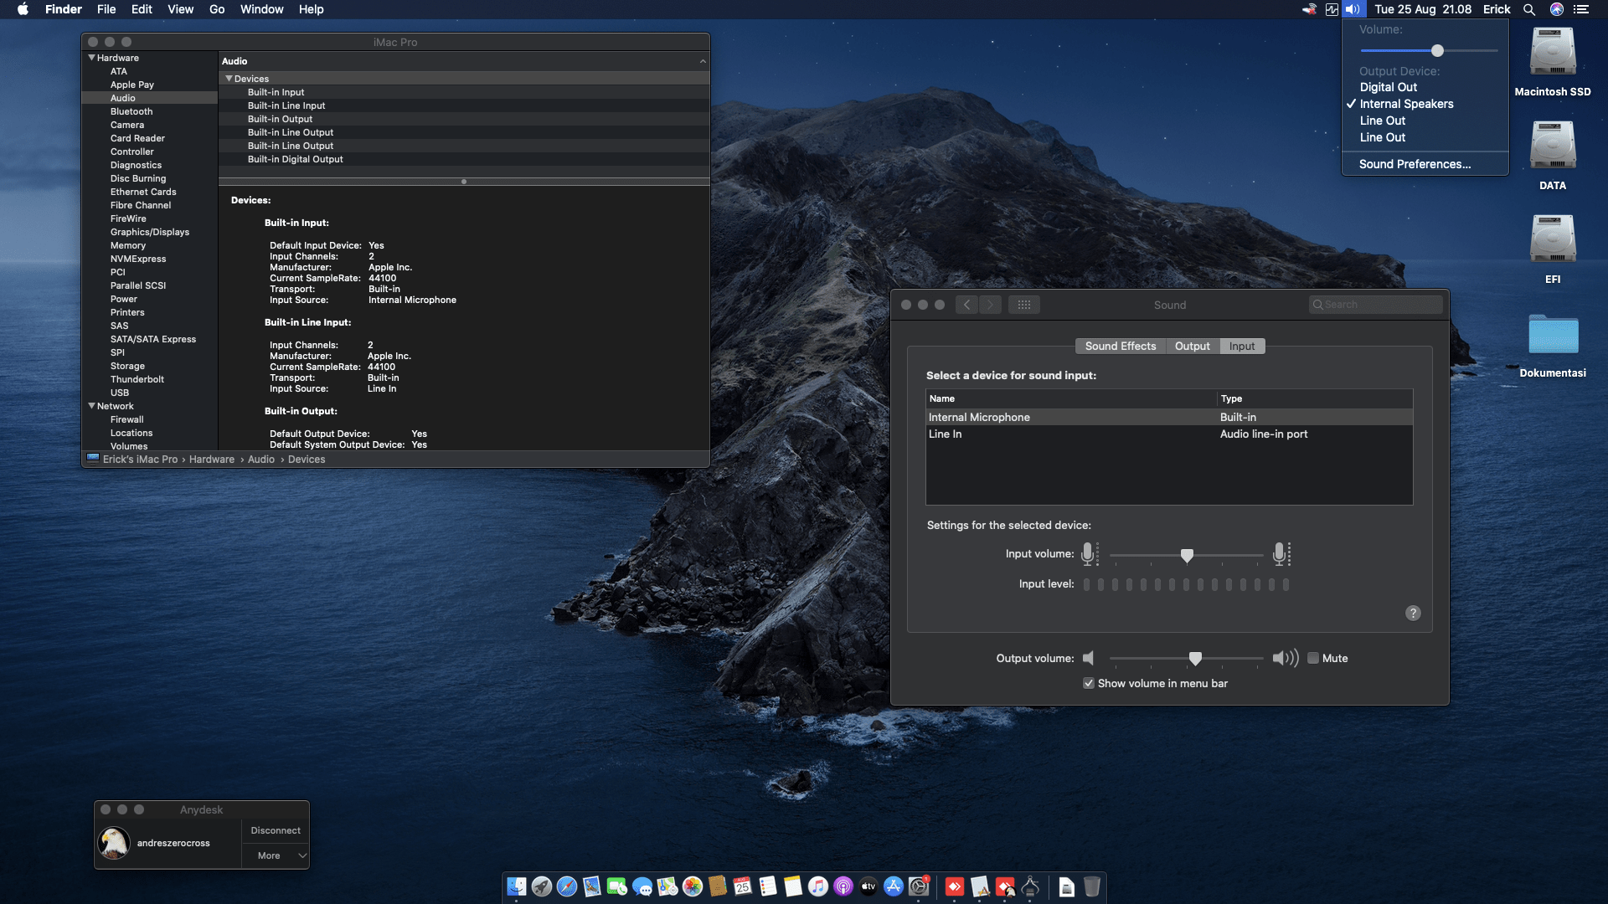Open the Mail stamp icon in Dock
Viewport: 1608px width, 904px height.
pyautogui.click(x=592, y=886)
